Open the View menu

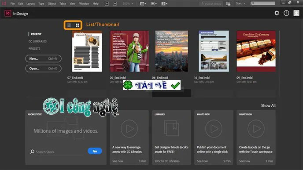pos(73,4)
